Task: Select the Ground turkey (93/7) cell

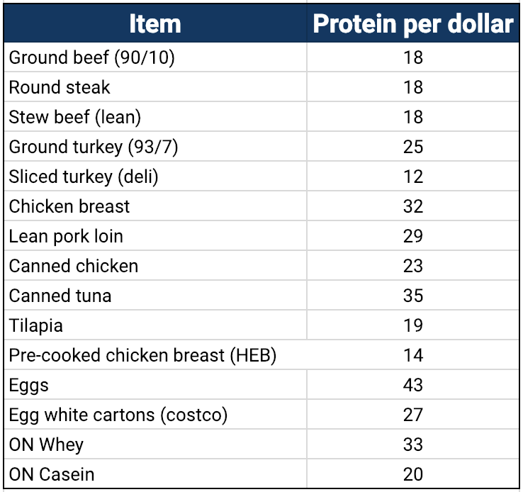Action: [94, 147]
